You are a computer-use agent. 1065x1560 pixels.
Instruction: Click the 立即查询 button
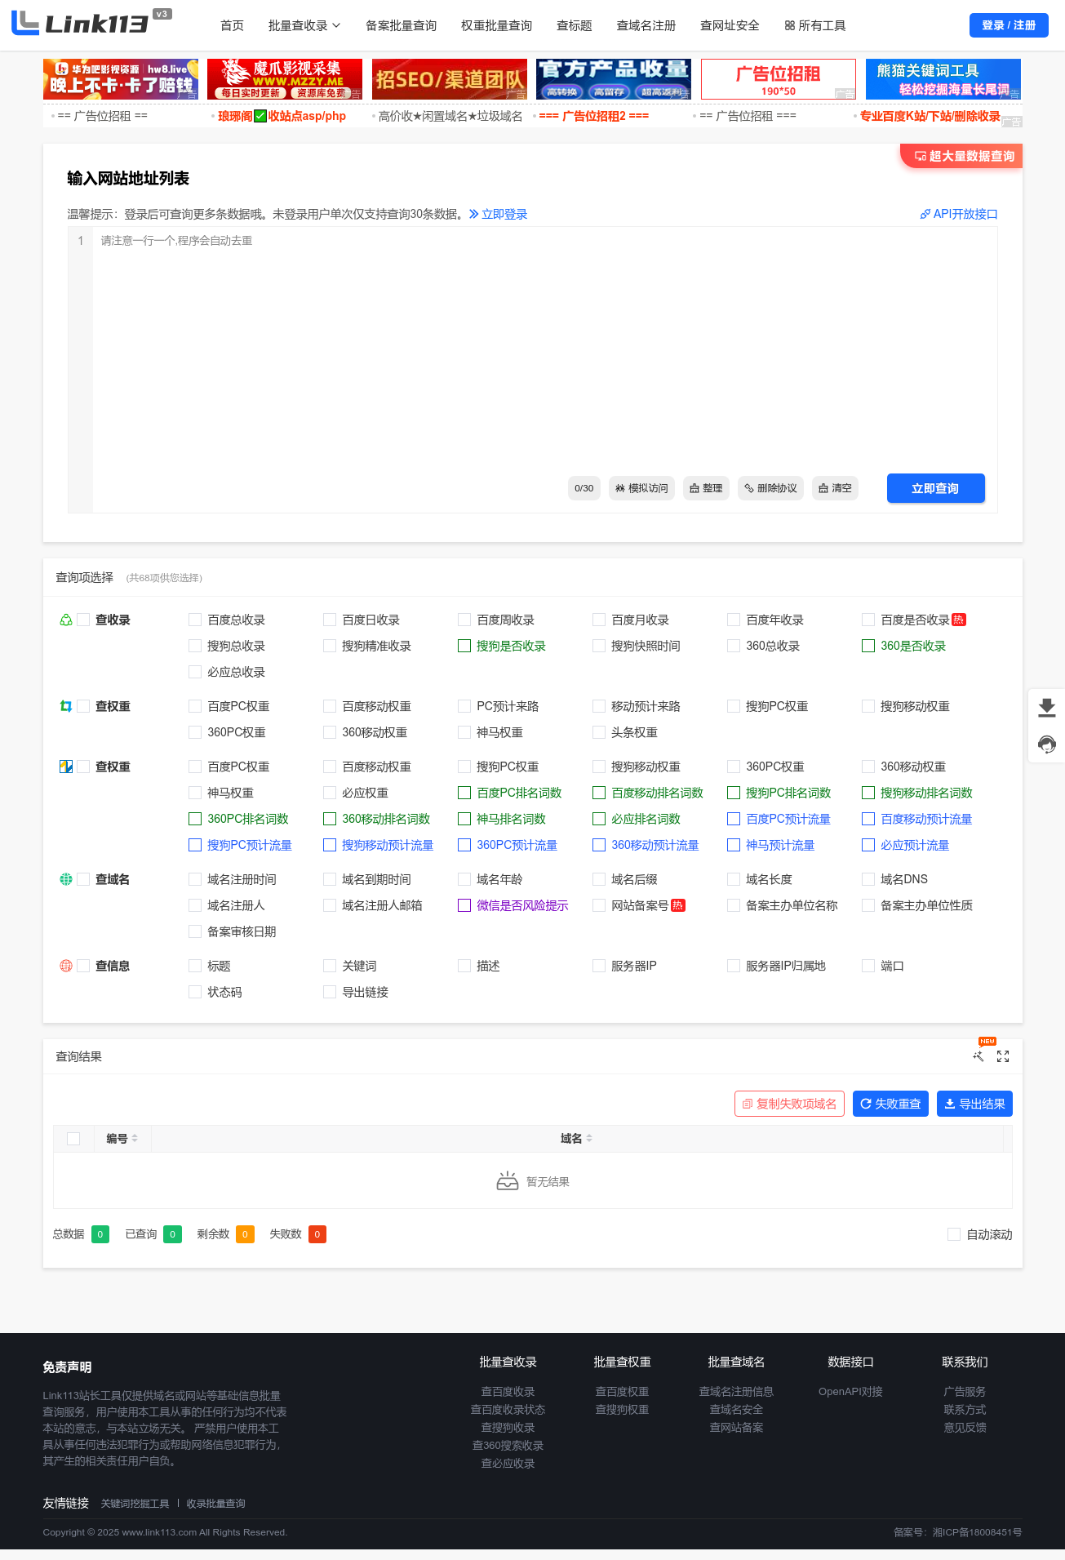pyautogui.click(x=935, y=488)
